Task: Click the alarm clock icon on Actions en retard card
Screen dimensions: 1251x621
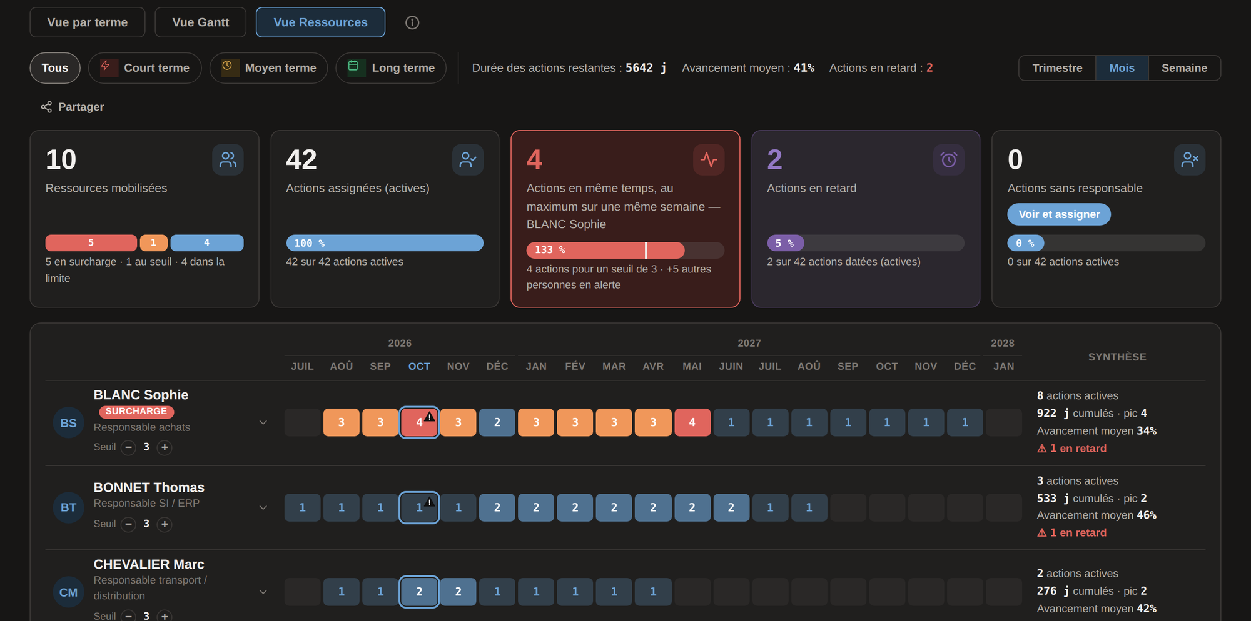Action: [x=949, y=160]
